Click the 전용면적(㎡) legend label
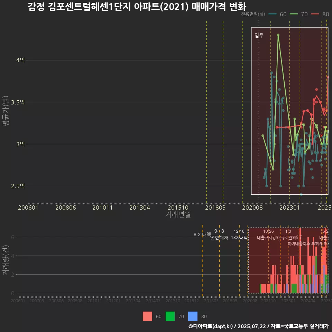The image size is (332, 332). (253, 14)
